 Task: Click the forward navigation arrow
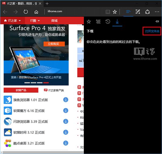click(x=15, y=12)
